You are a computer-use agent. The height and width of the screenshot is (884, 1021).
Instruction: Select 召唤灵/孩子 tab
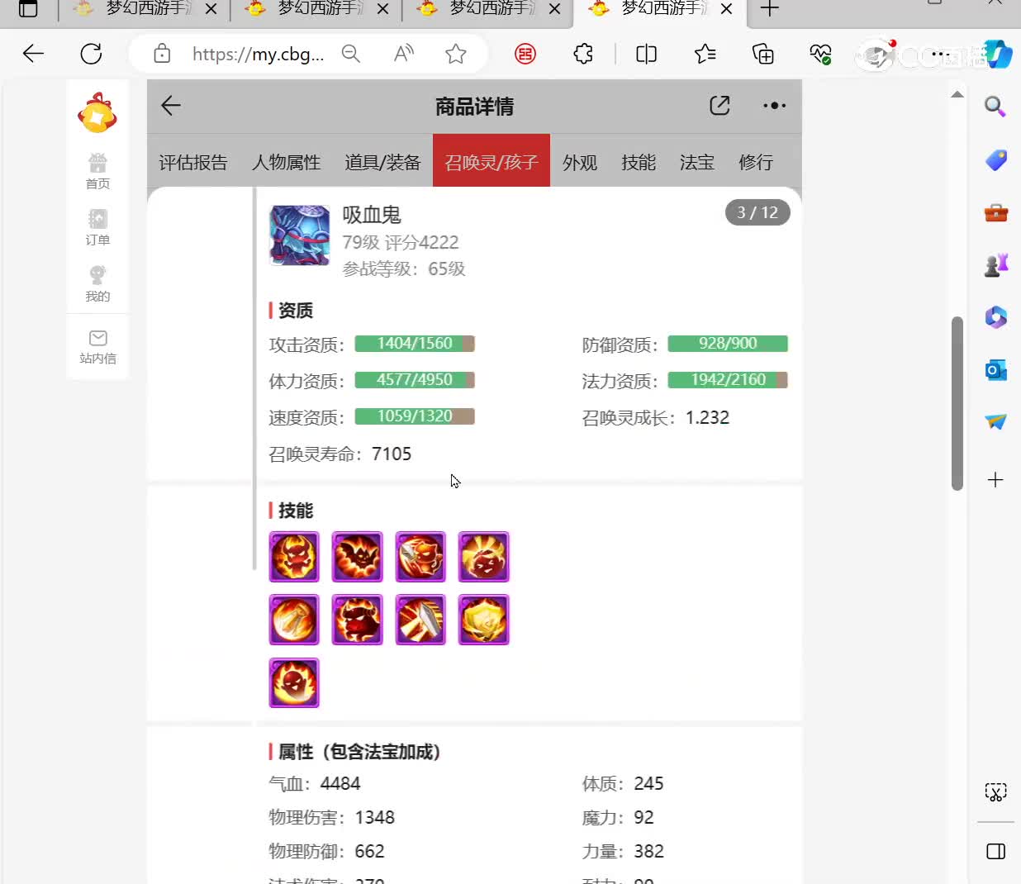click(x=492, y=161)
